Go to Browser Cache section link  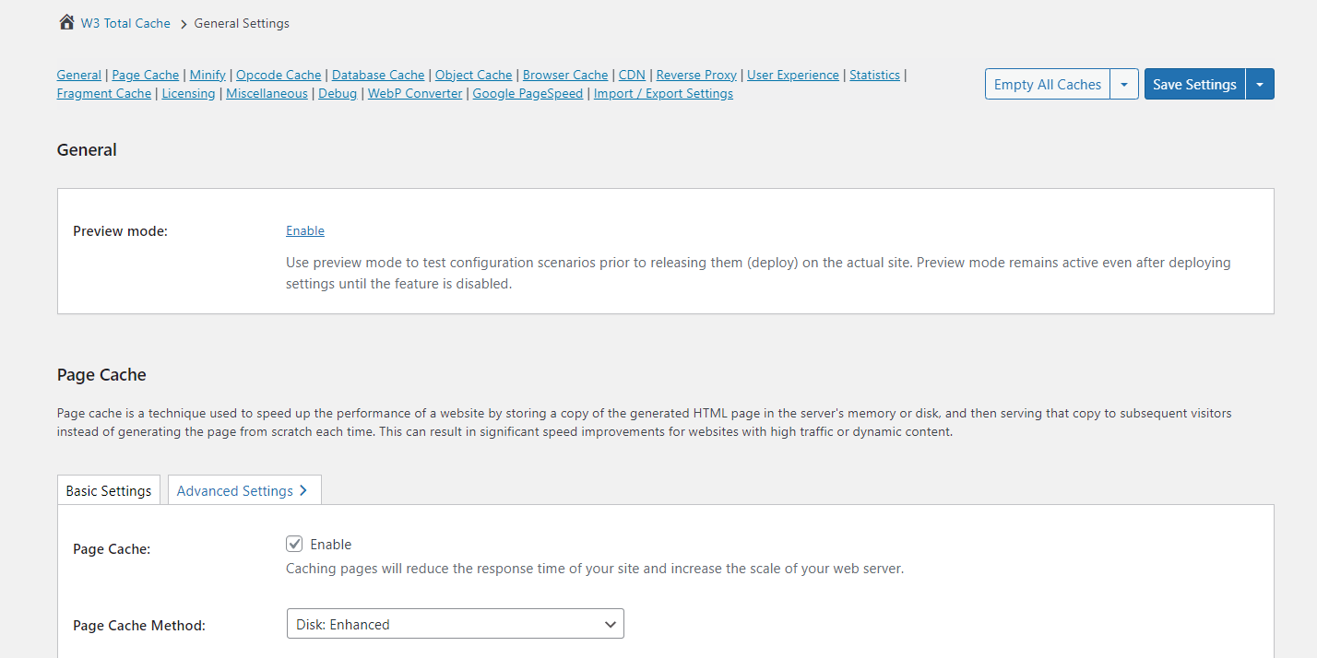pyautogui.click(x=565, y=75)
